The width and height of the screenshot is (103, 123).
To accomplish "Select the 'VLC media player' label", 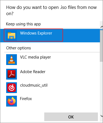I will point(35,57).
